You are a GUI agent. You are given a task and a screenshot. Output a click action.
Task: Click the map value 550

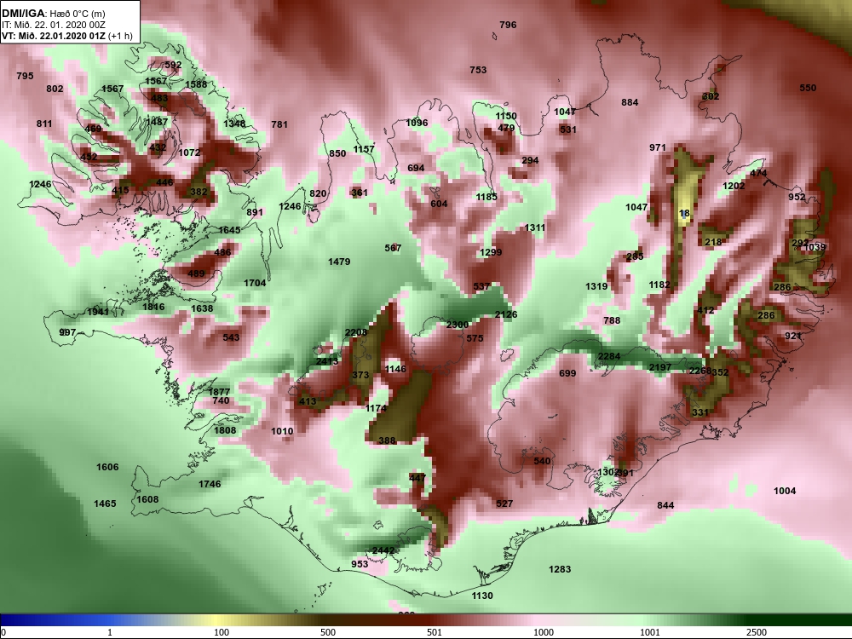pyautogui.click(x=808, y=88)
